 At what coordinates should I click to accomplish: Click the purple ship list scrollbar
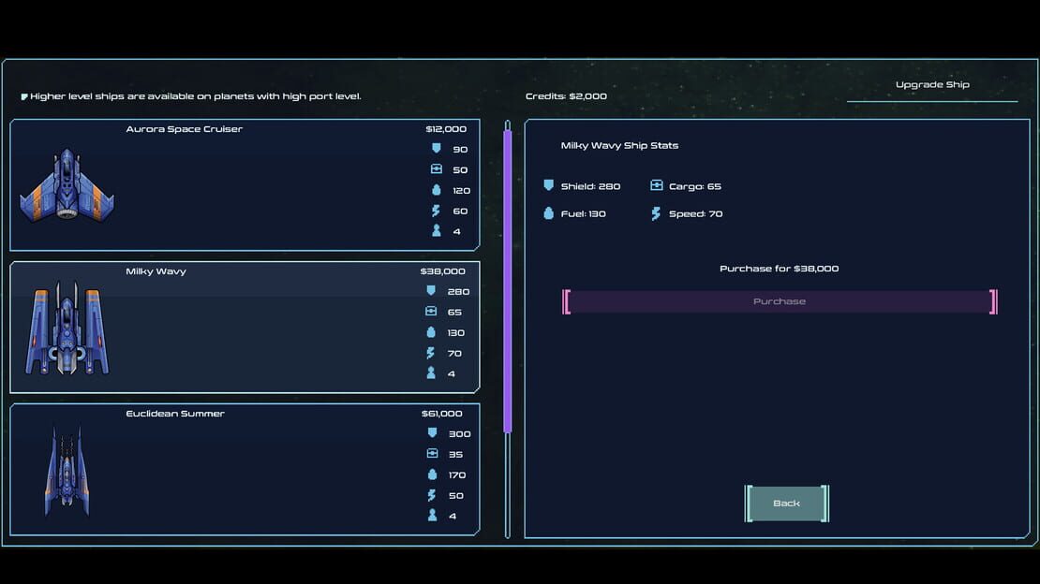tap(508, 281)
